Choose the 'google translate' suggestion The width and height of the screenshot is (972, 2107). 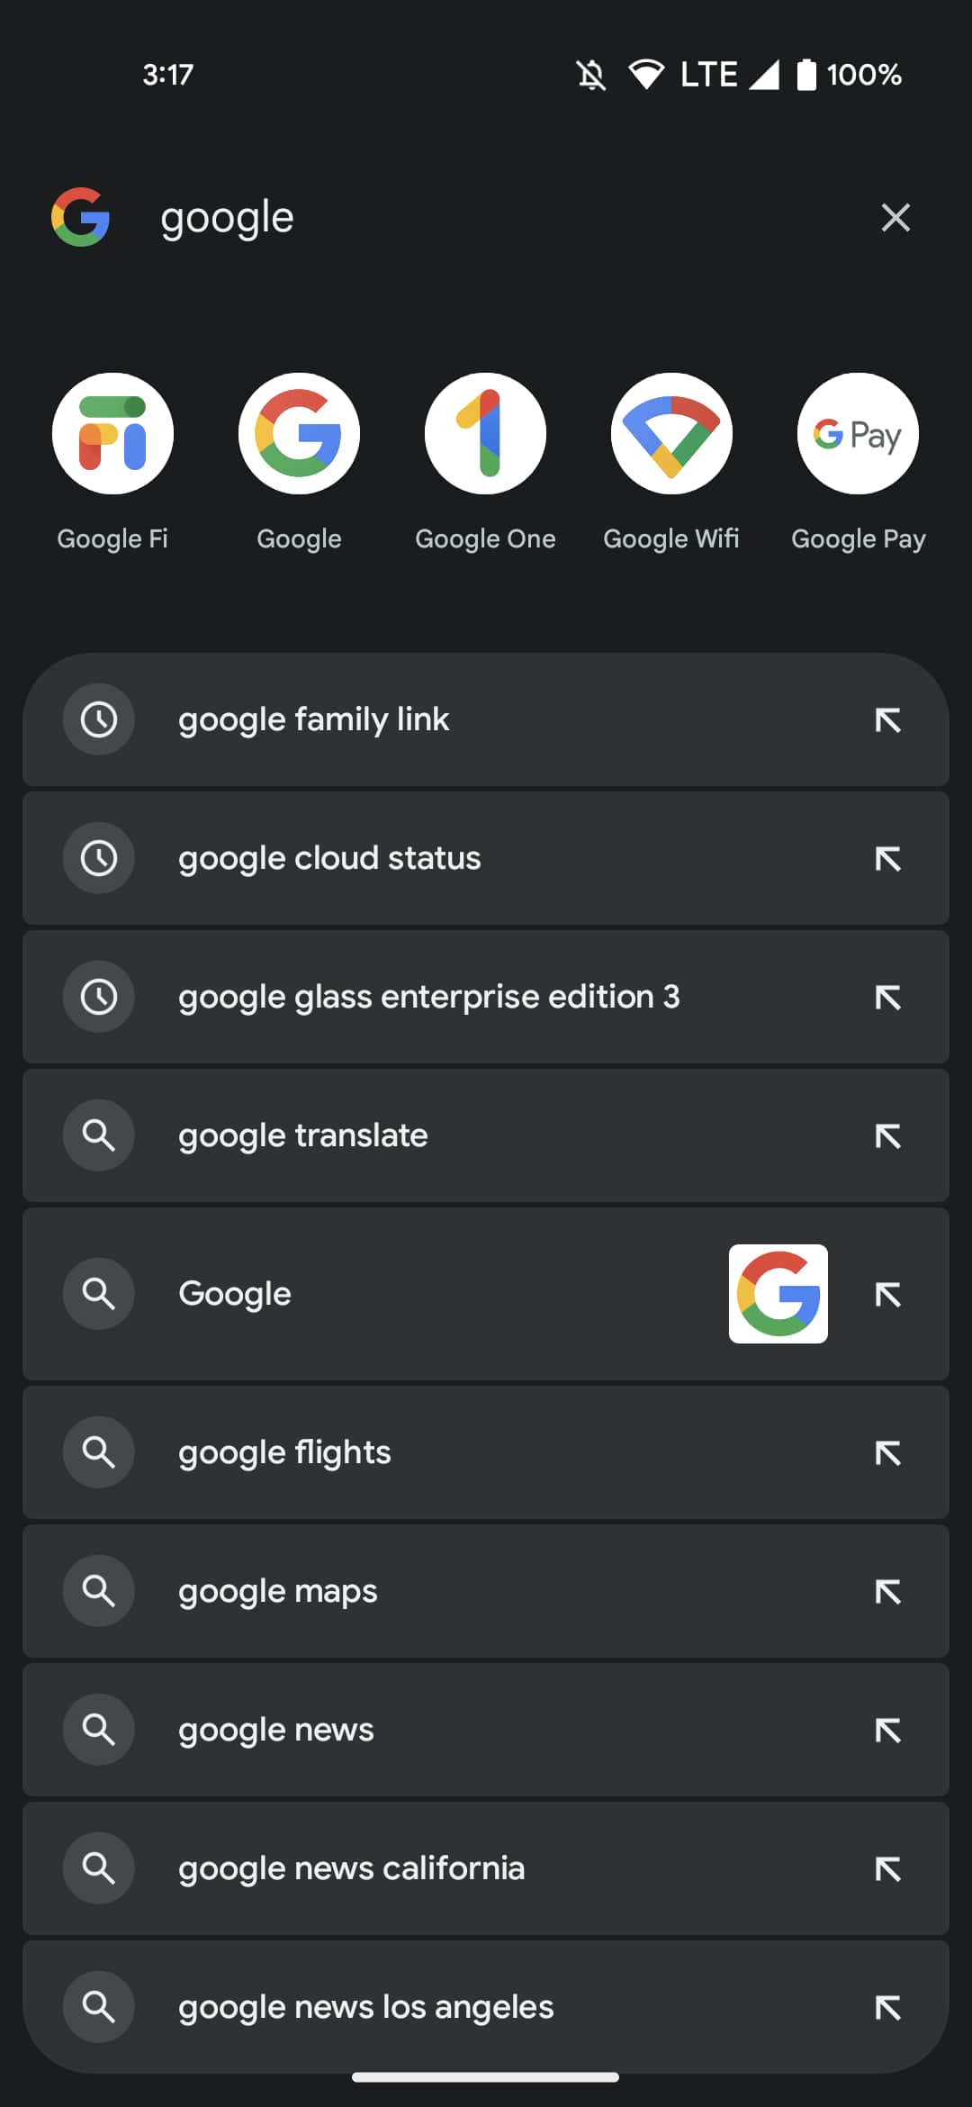click(x=303, y=1135)
